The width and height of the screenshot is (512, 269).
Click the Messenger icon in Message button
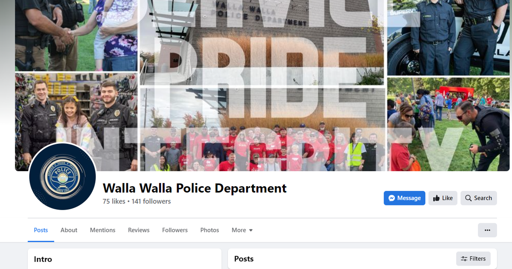point(391,198)
